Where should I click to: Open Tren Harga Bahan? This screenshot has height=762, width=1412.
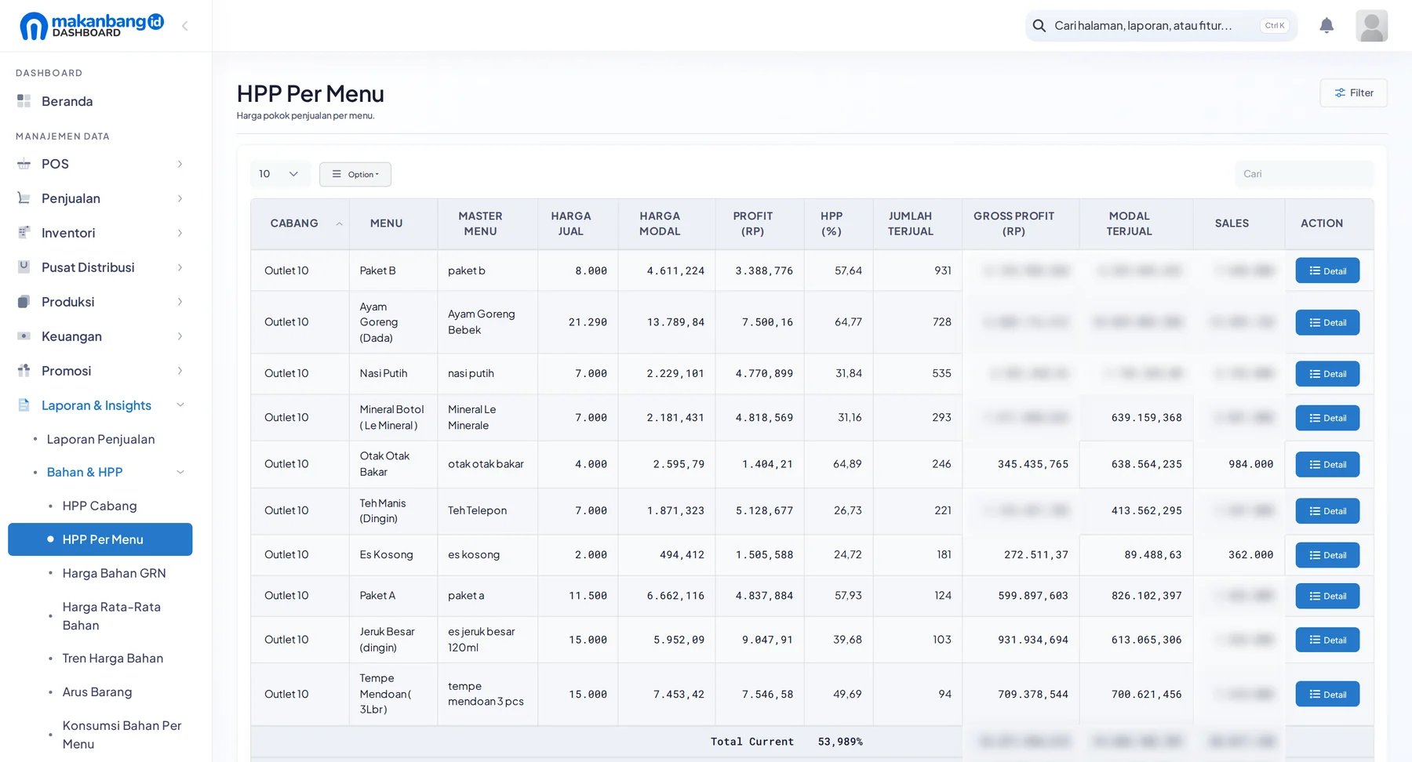click(x=113, y=659)
